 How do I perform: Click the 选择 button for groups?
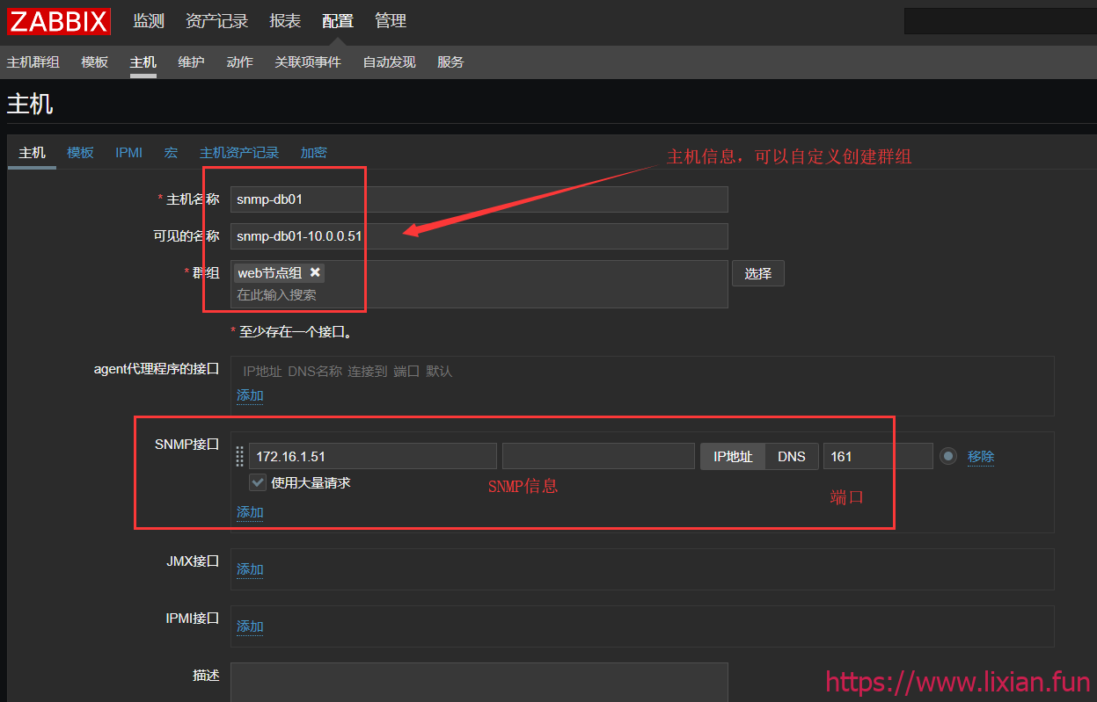757,273
